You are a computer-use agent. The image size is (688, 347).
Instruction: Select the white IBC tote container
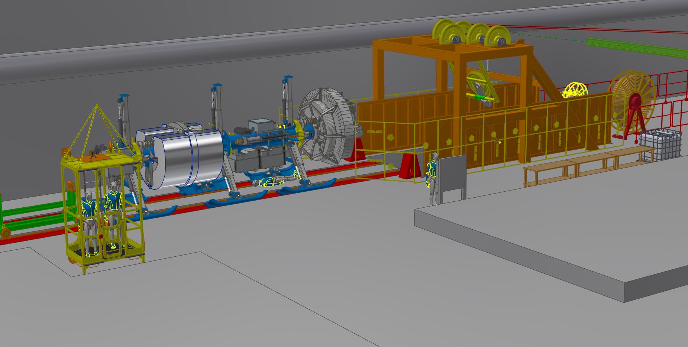tap(661, 145)
